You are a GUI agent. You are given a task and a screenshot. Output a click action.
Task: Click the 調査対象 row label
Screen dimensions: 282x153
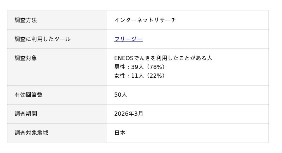tap(26, 58)
